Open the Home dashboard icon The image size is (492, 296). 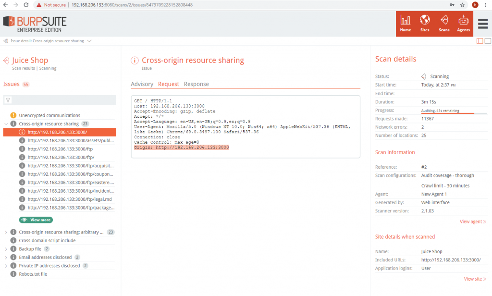click(406, 23)
